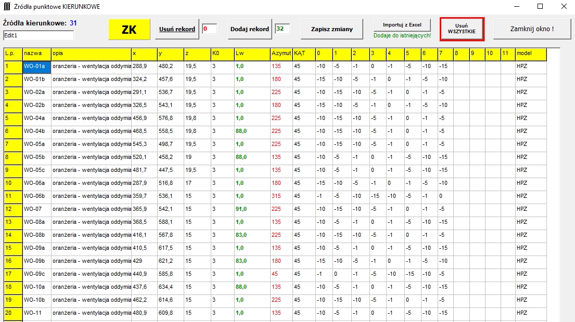
Task: Click the Dodaj rekord button
Action: [x=250, y=29]
